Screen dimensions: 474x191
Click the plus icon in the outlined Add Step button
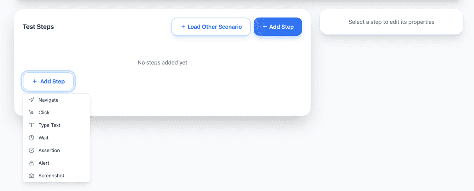34,81
